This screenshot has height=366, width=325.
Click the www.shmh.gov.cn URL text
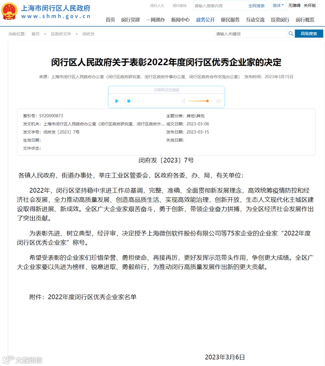pos(56,16)
